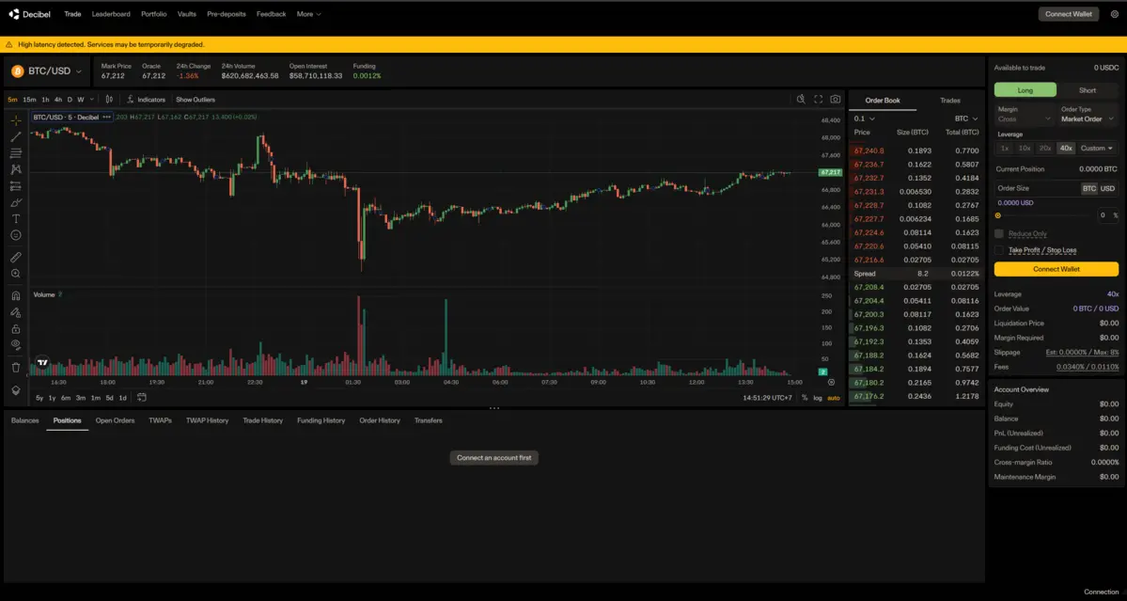Switch to the Trades tab

tap(950, 100)
